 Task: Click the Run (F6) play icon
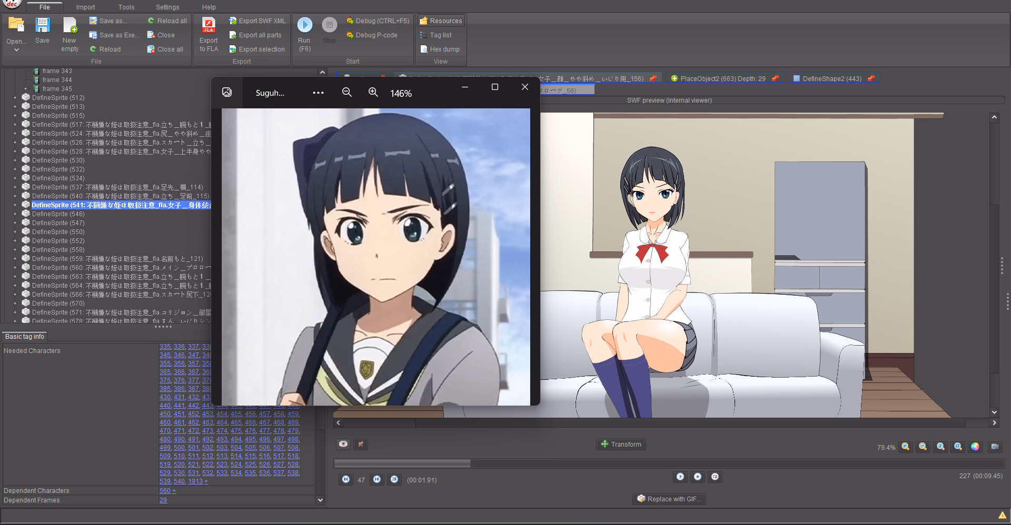pos(304,25)
